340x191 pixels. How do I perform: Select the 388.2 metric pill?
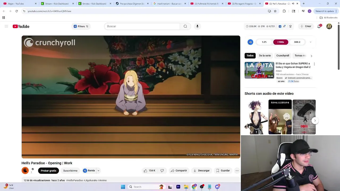(297, 42)
